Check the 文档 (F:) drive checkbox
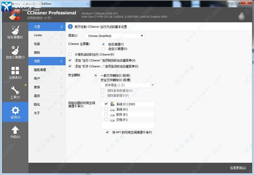The image size is (254, 175). [106, 119]
